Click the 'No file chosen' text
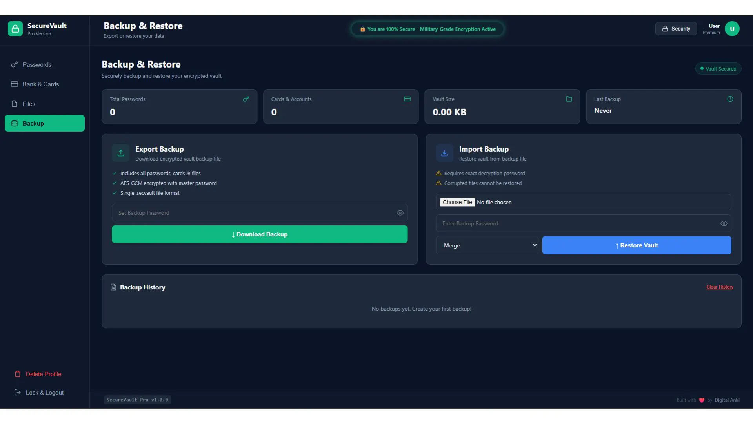753x424 pixels. click(x=494, y=202)
